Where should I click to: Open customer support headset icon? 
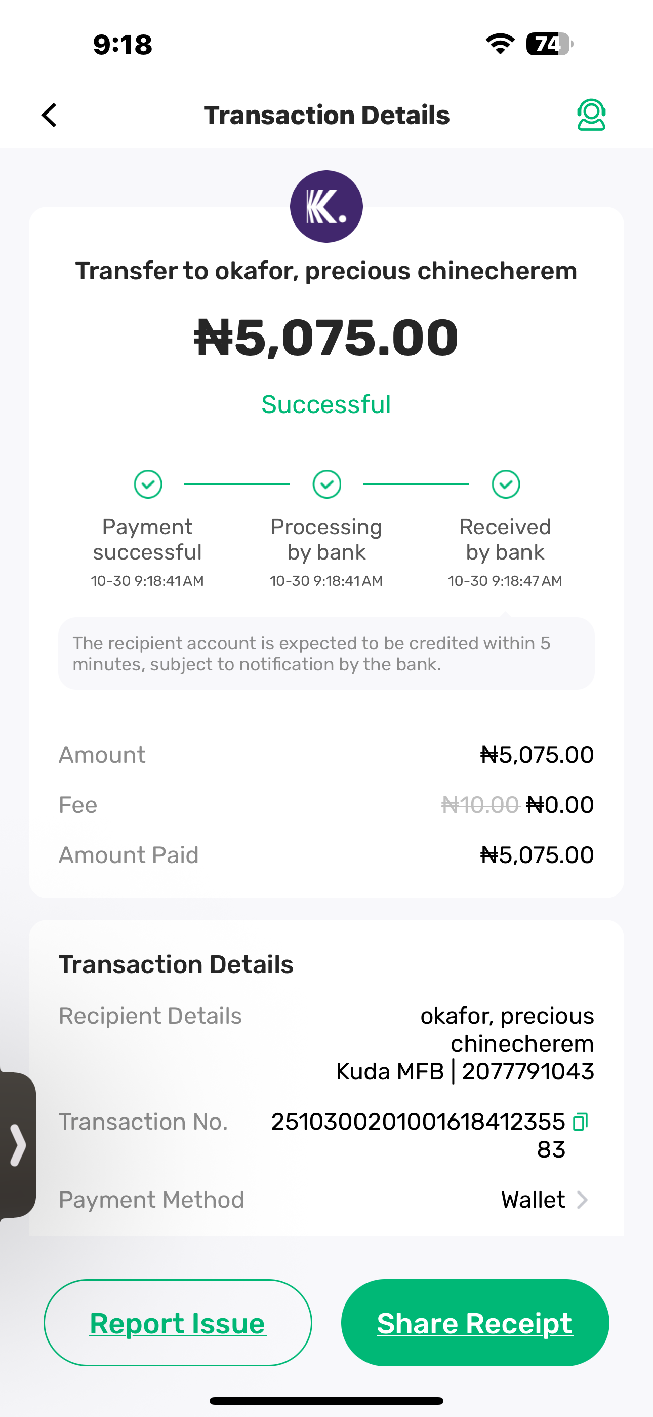[x=591, y=115]
